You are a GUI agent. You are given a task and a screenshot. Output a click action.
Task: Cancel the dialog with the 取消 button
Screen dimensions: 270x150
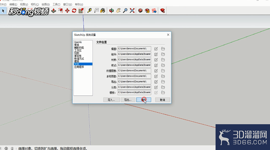[x=163, y=100]
